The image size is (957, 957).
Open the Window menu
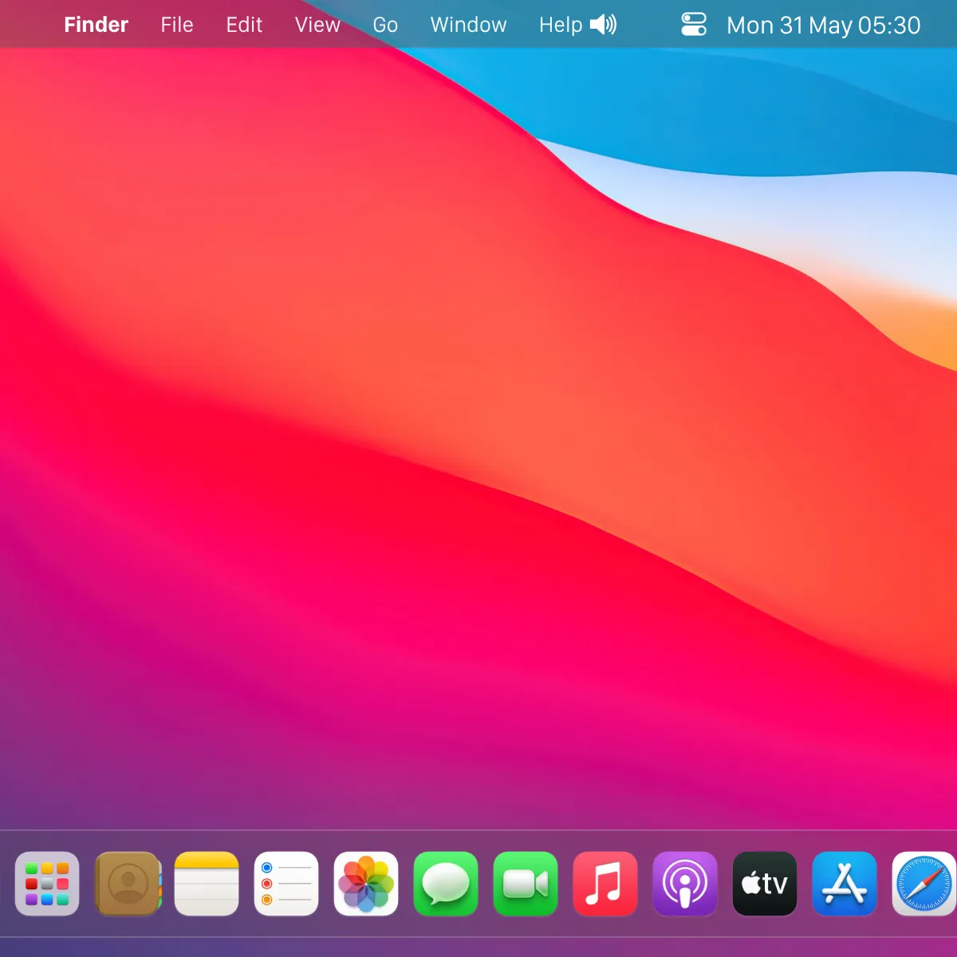[x=468, y=25]
